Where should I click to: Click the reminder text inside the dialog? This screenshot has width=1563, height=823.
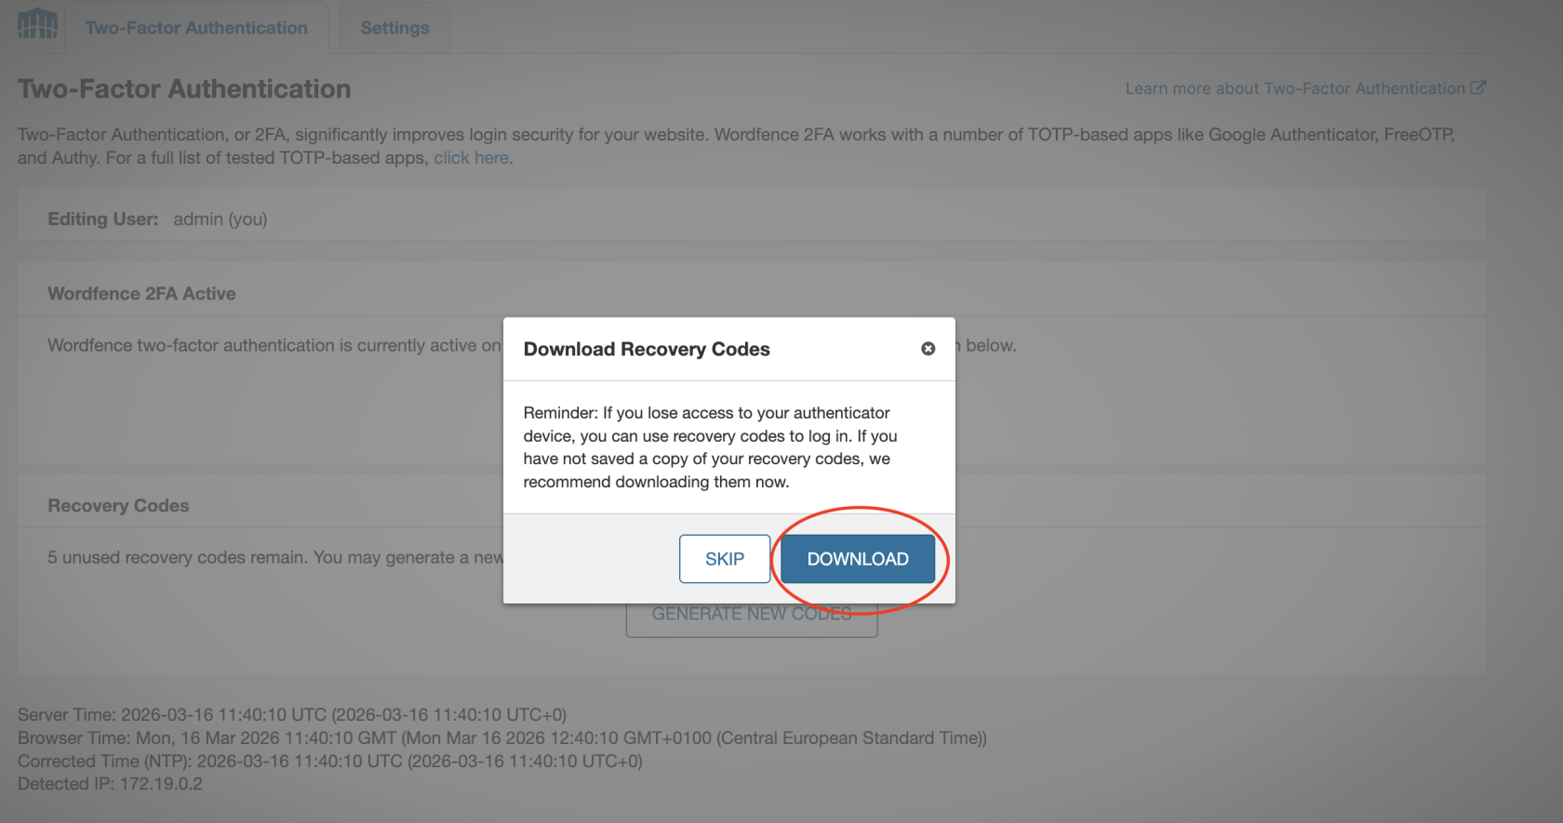pos(709,446)
